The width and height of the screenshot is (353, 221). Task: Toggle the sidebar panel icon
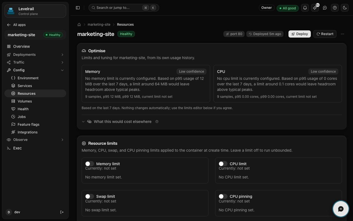[78, 8]
